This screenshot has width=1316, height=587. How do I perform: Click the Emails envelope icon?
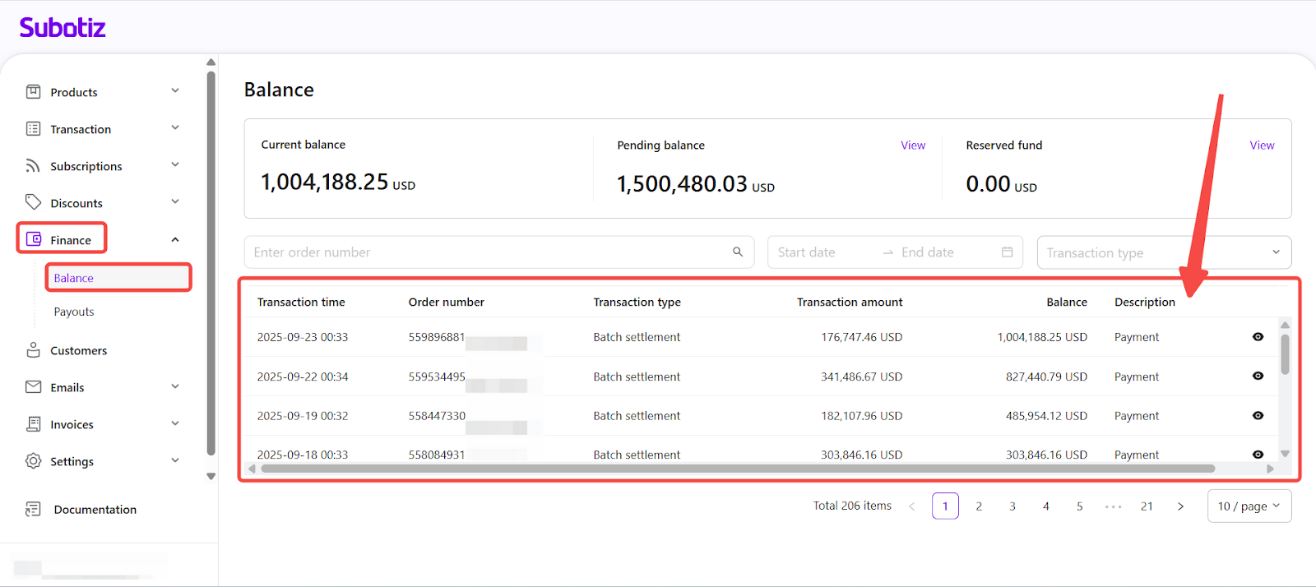coord(33,387)
